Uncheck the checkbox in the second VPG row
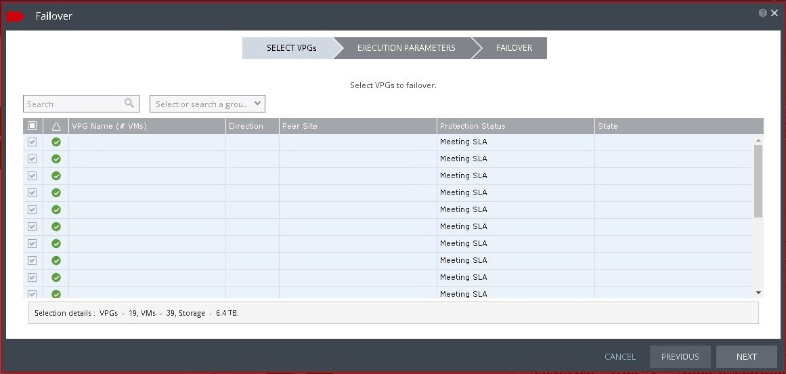 click(x=32, y=159)
